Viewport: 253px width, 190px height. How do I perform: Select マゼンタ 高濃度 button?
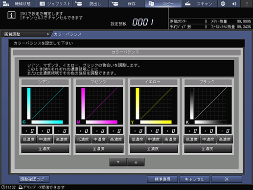116,140
